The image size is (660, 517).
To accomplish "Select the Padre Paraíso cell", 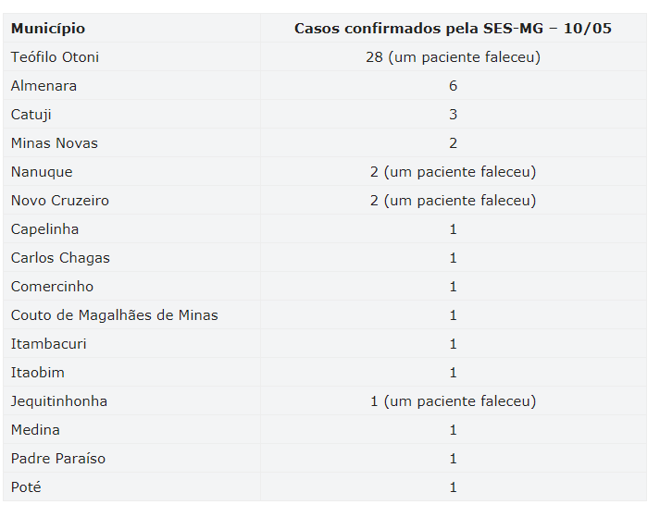I will pos(58,459).
